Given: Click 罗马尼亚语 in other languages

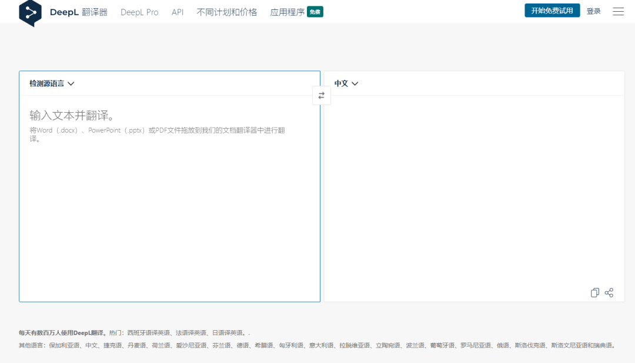Looking at the screenshot, I should (x=476, y=345).
